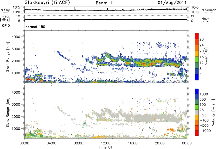The height and width of the screenshot is (149, 216).
Task: Click the Time UT axis title
Action: point(106,147)
